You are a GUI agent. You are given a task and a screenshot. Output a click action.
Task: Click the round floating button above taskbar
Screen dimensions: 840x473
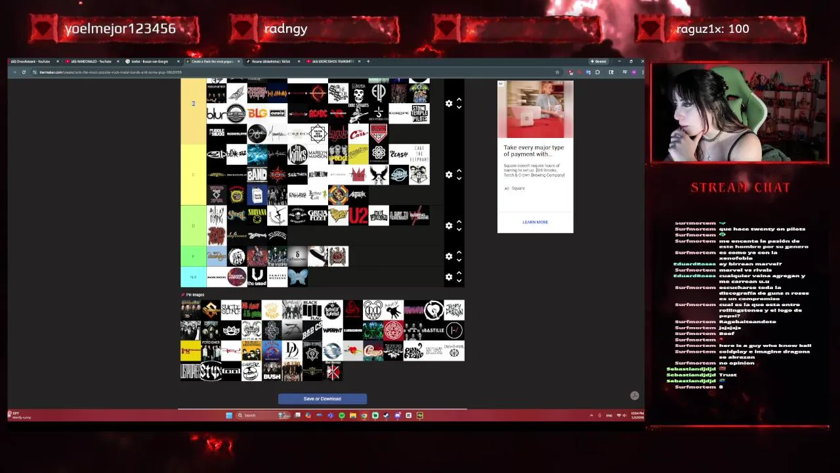point(635,395)
